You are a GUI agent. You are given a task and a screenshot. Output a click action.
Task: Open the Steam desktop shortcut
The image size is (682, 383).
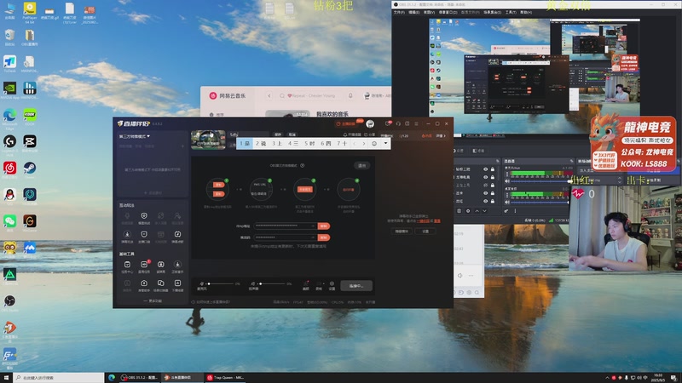tap(30, 169)
